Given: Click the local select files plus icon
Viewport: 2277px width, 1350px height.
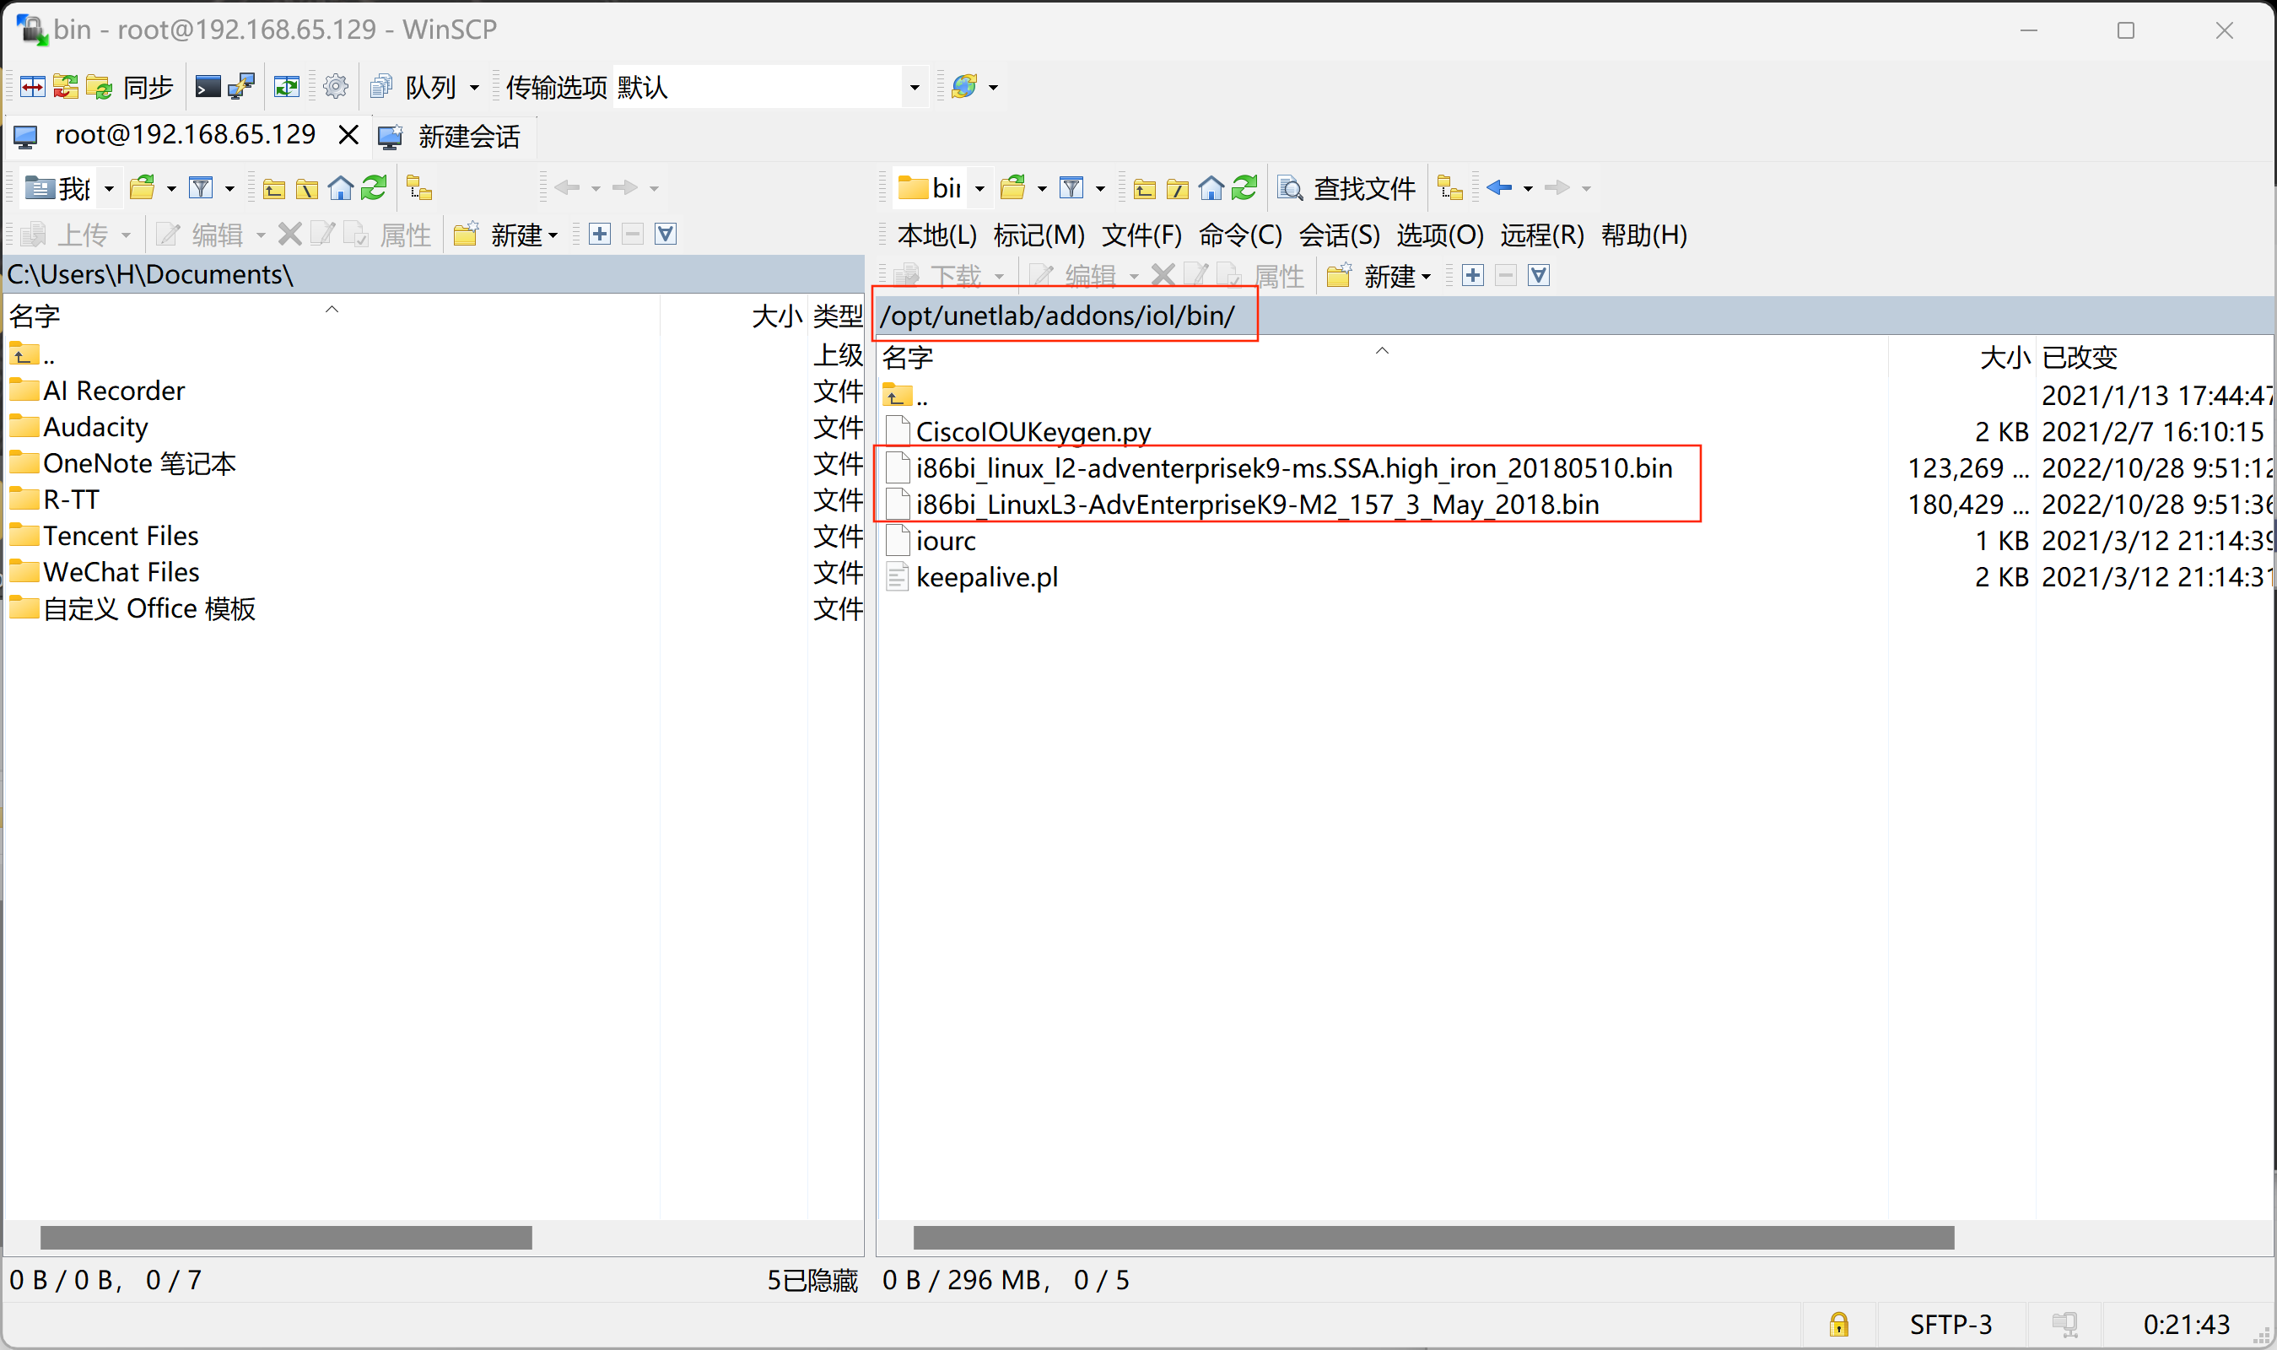Looking at the screenshot, I should click(x=599, y=234).
